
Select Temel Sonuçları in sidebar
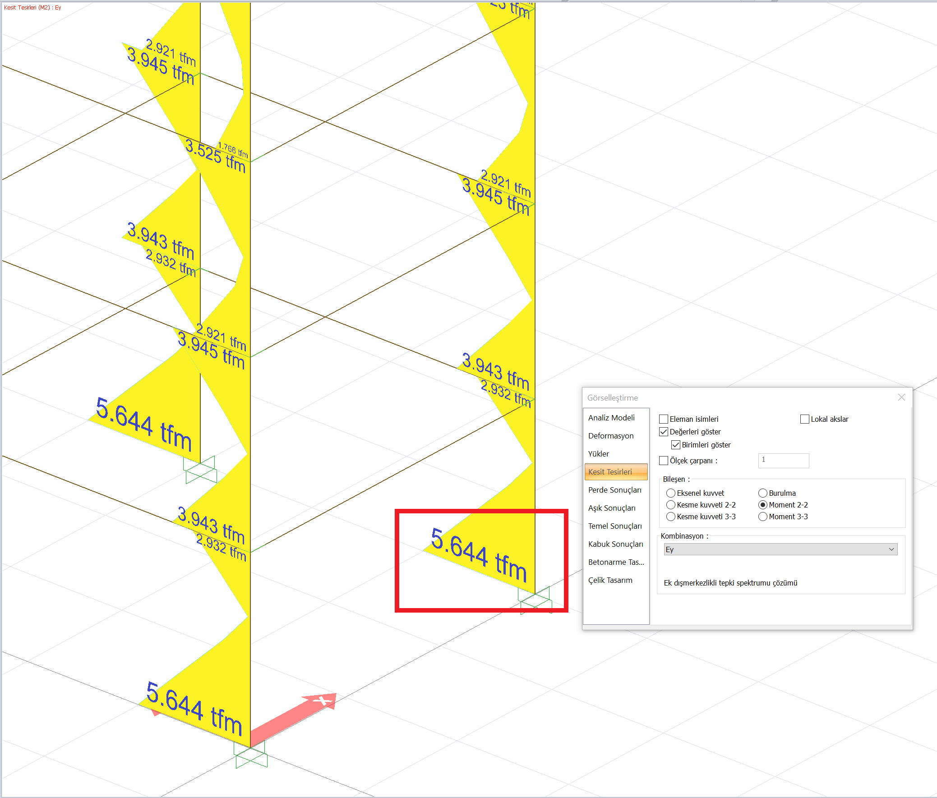coord(614,526)
